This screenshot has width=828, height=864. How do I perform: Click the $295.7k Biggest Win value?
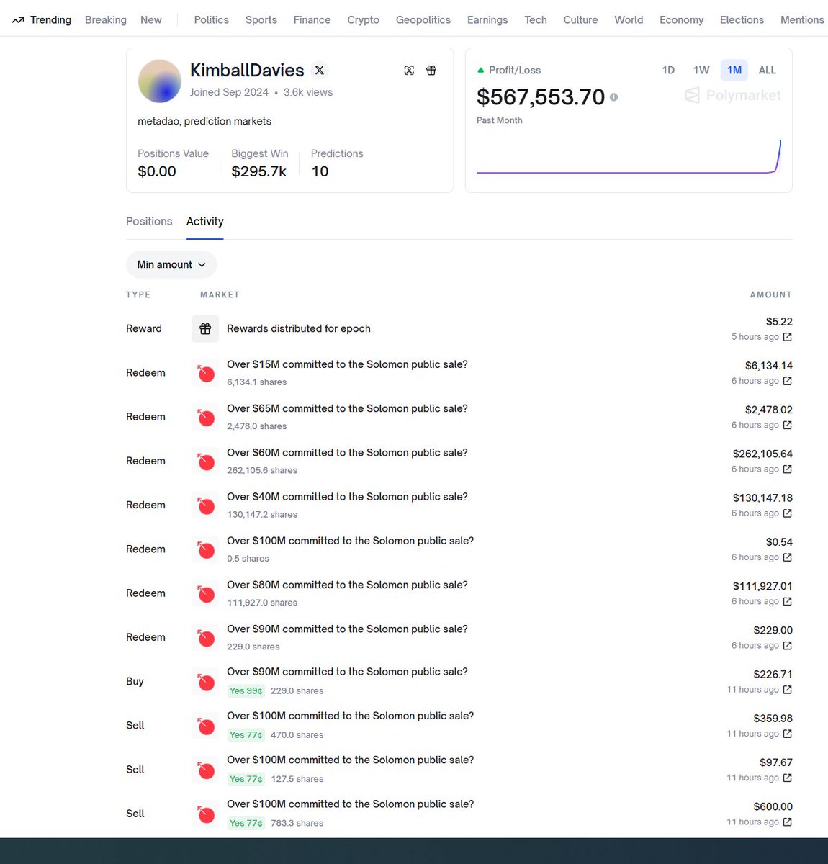tap(259, 171)
